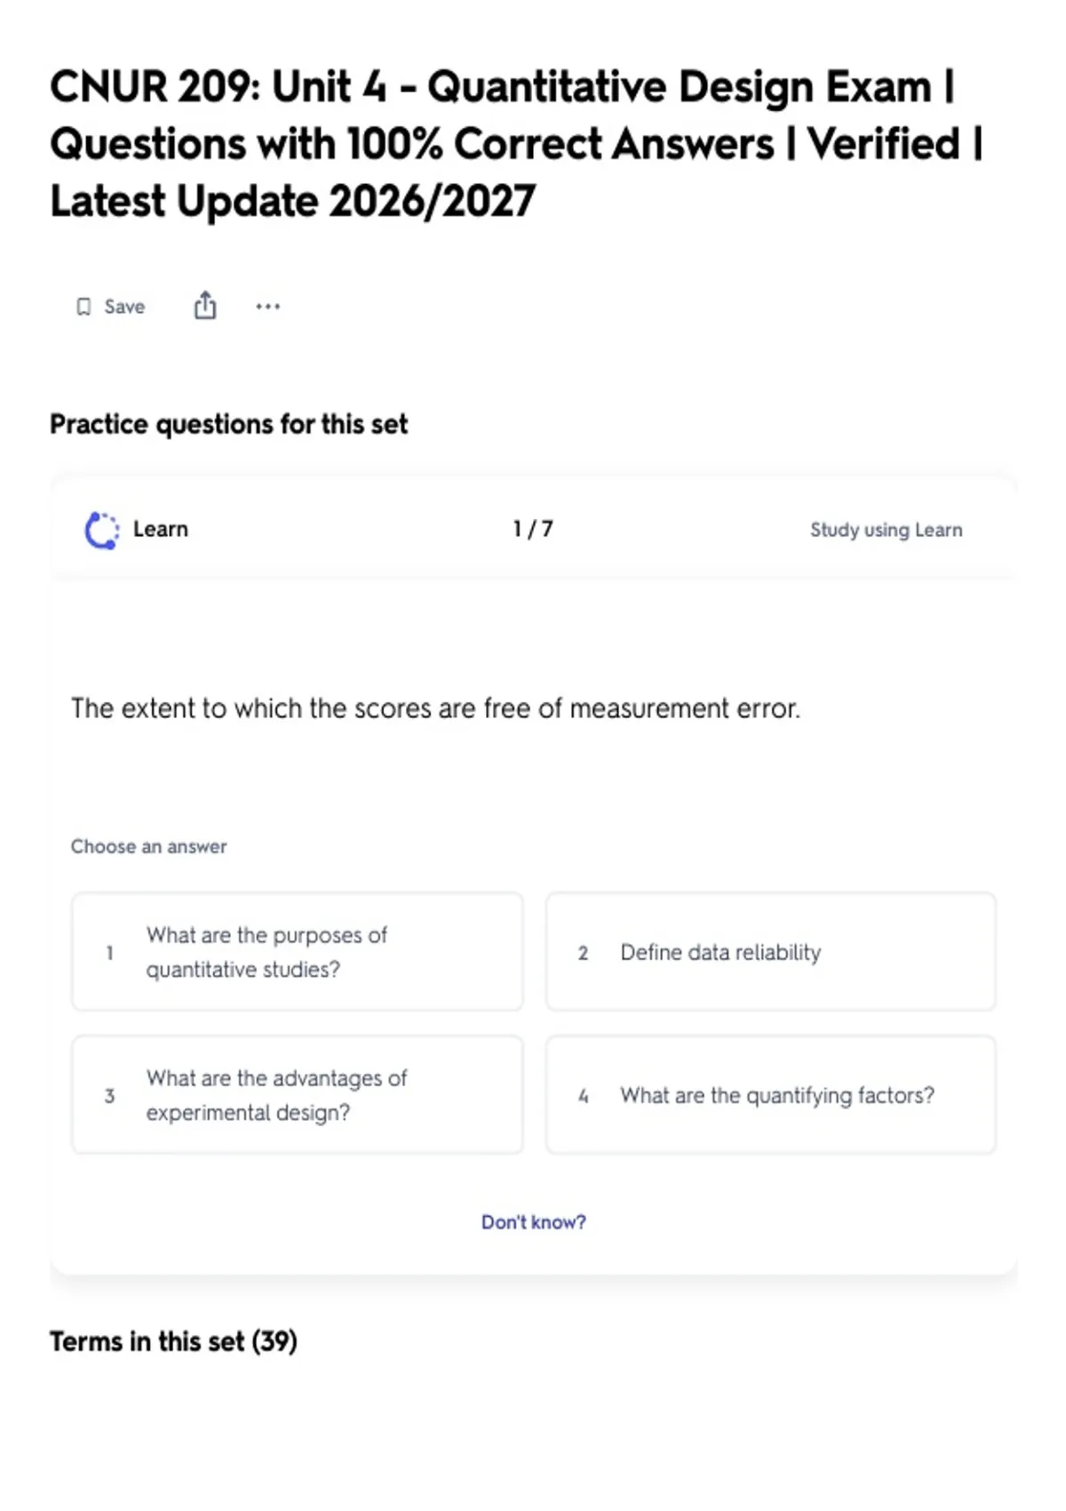Viewport: 1066px width, 1511px height.
Task: Click the Save bookmark icon
Action: (x=84, y=307)
